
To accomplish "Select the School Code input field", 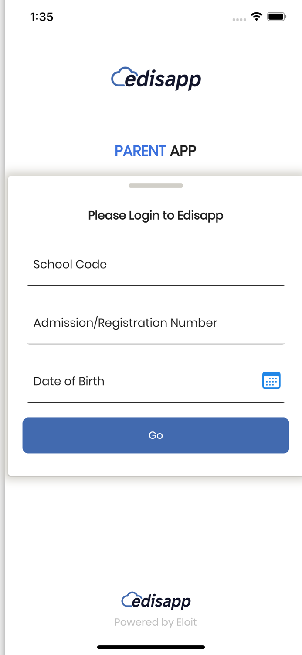I will click(x=156, y=264).
